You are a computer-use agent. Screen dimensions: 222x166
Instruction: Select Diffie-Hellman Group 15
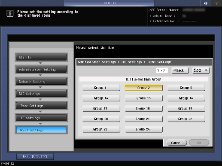point(143,98)
